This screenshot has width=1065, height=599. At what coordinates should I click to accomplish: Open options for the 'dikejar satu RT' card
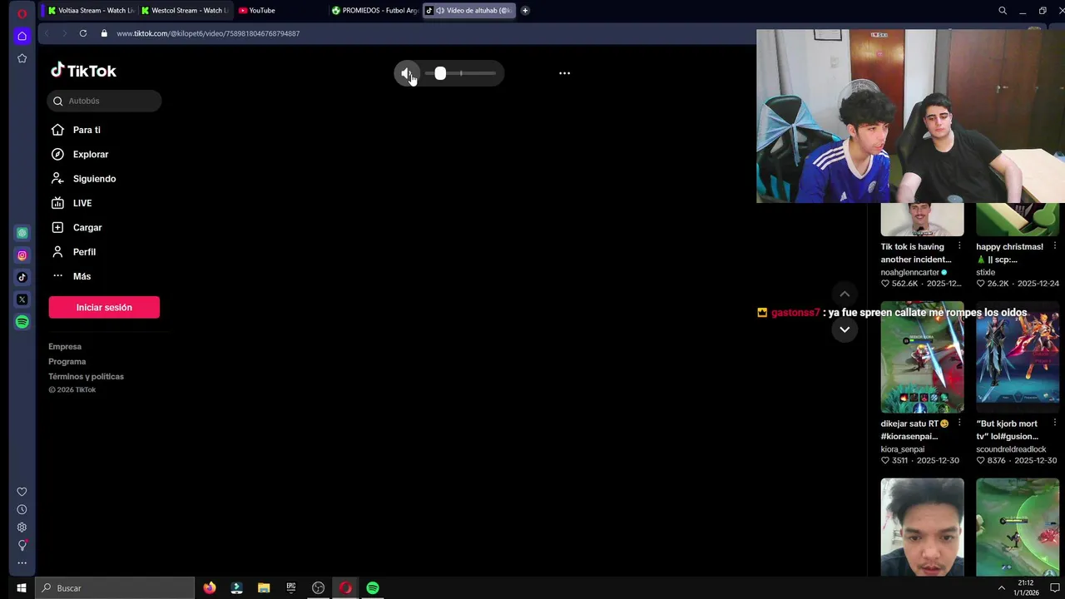coord(959,423)
